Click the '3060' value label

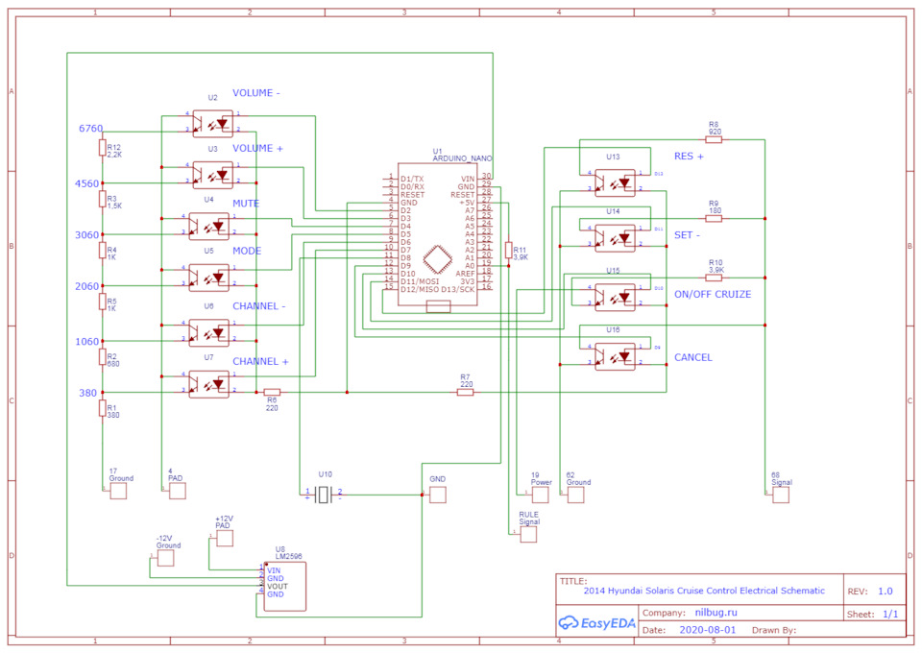point(87,234)
